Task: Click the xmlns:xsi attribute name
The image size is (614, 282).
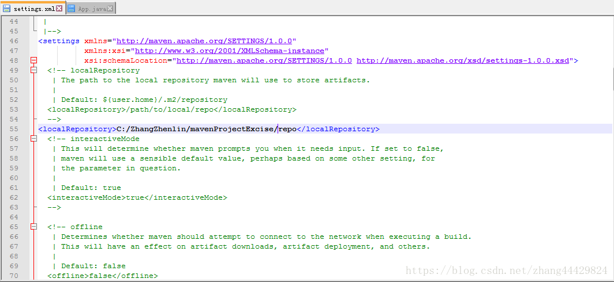Action: [107, 51]
